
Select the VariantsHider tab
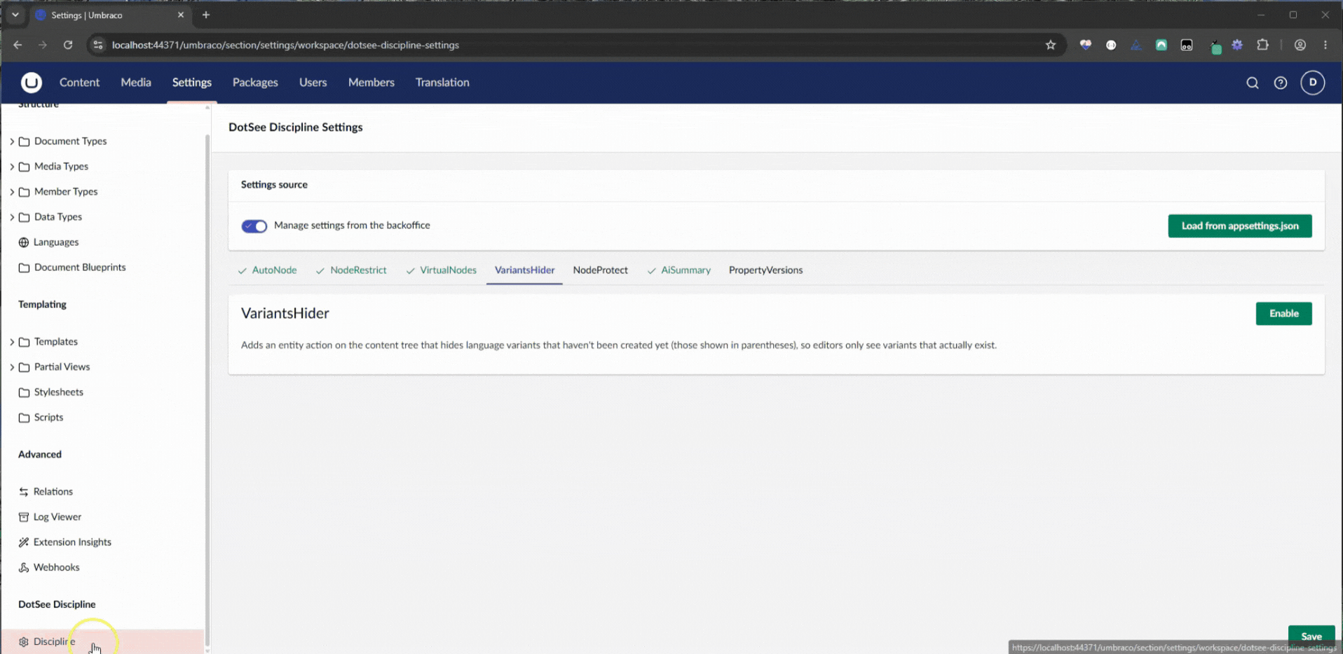tap(524, 270)
